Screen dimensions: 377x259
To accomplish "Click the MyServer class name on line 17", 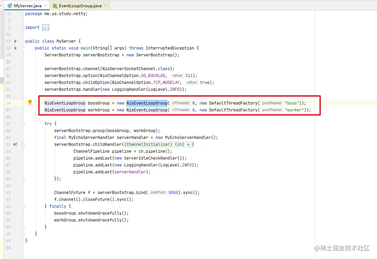I will 66,41.
